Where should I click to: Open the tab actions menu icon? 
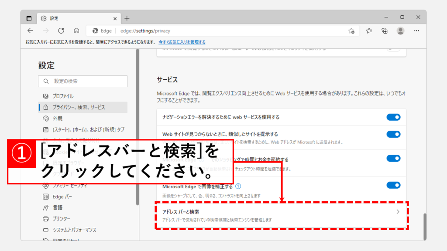(x=29, y=18)
